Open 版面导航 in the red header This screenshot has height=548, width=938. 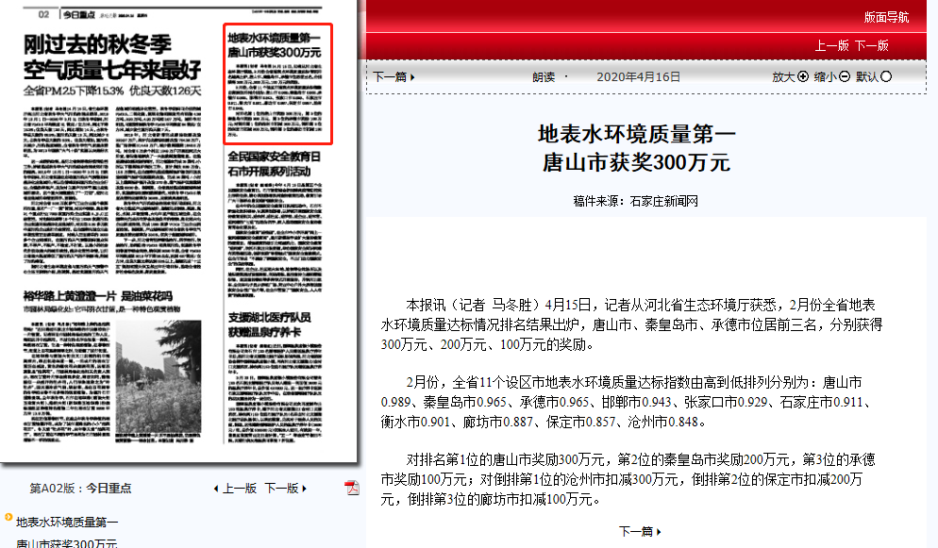[x=886, y=17]
